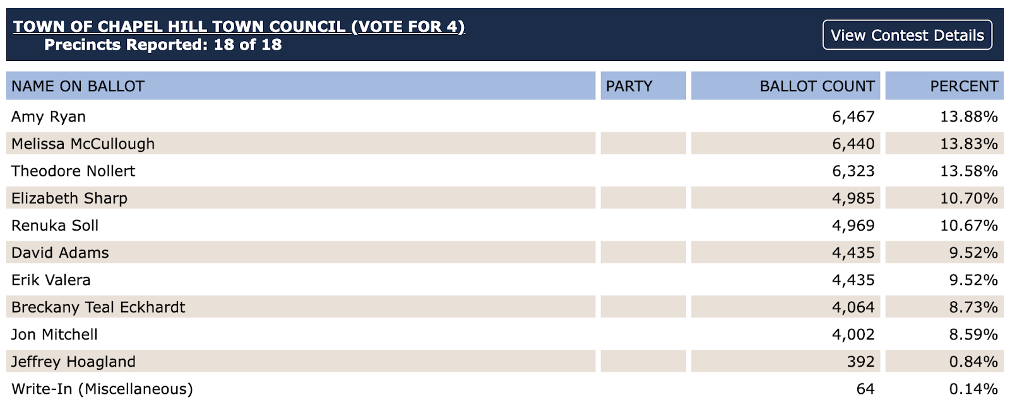Select the Jon Mitchell candidate name
Viewport: 1010px width, 407px height.
click(54, 335)
